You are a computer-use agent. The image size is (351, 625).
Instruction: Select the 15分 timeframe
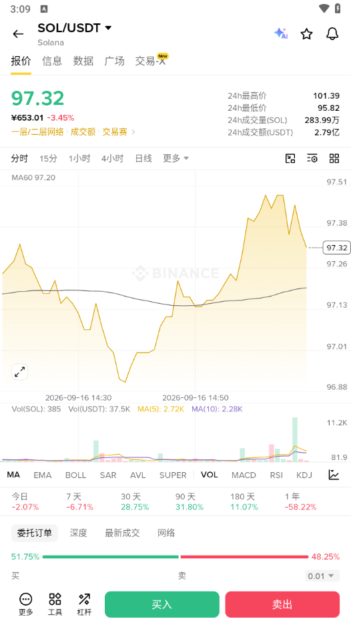point(48,158)
